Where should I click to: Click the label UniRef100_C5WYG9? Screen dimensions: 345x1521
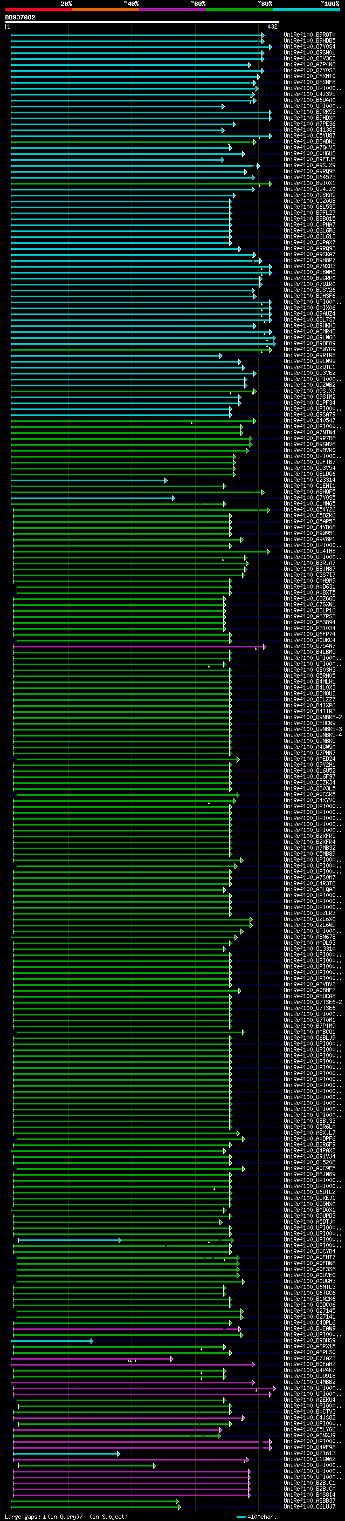click(309, 350)
